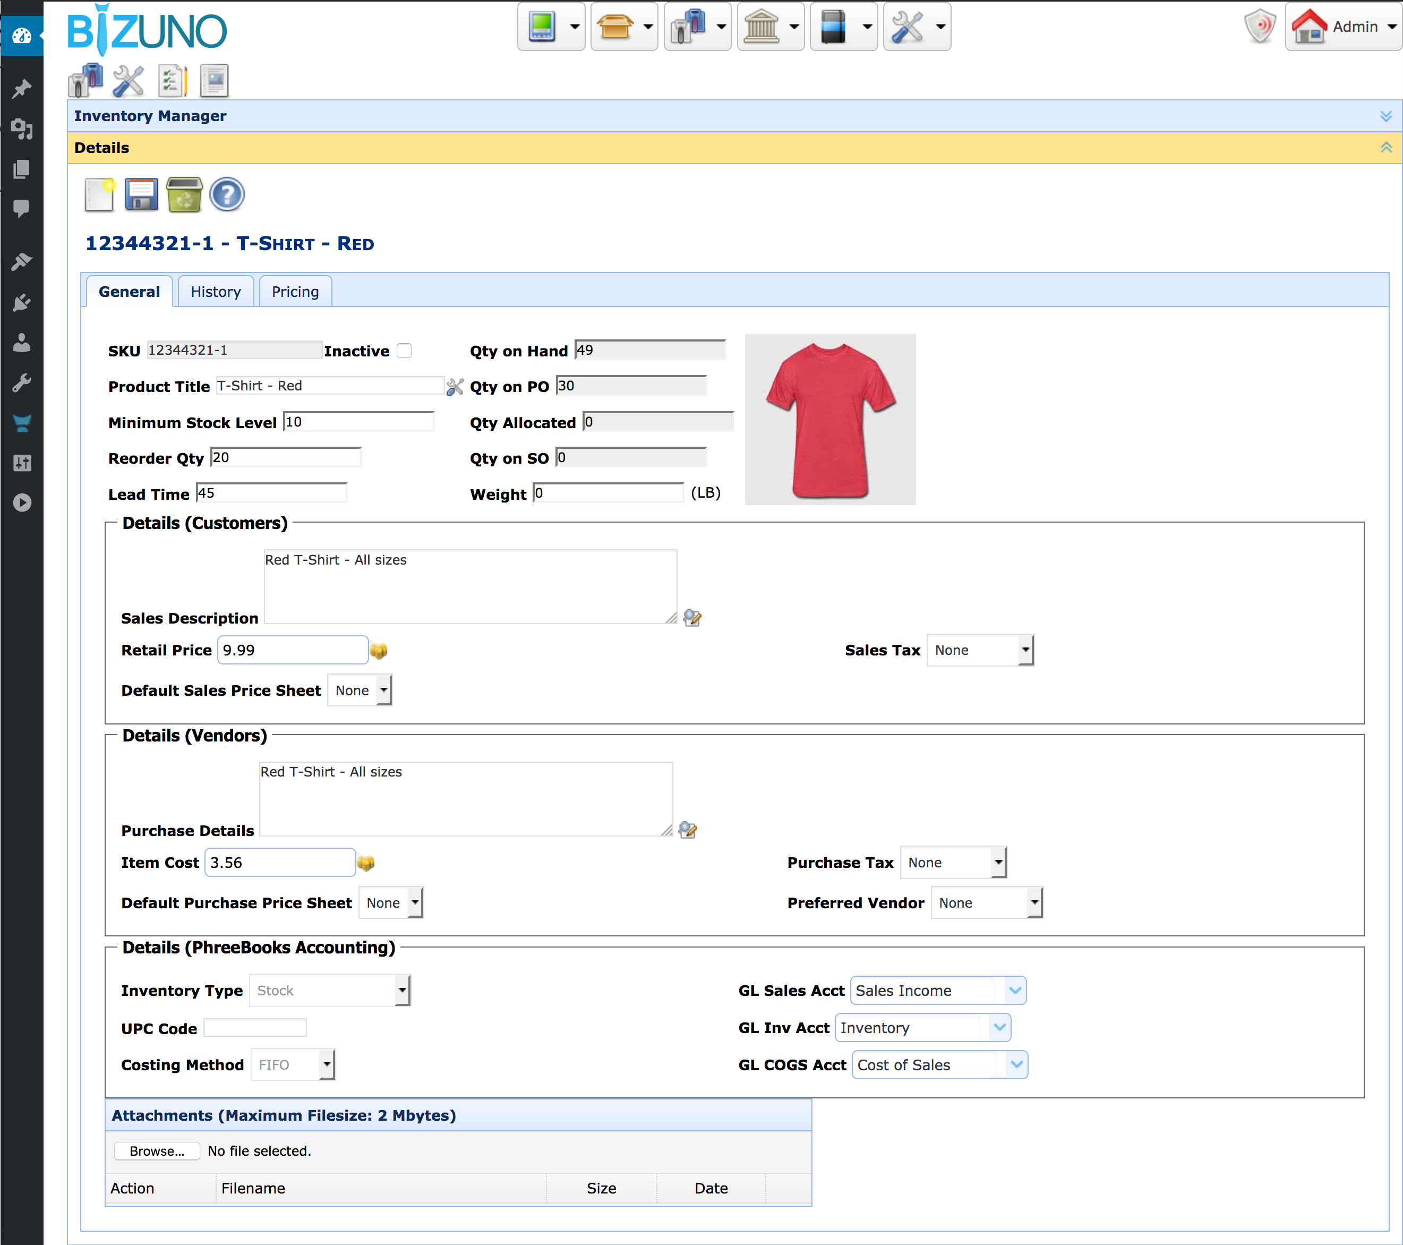Expand the GL Sales Acct combo box
1403x1245 pixels.
point(1014,990)
